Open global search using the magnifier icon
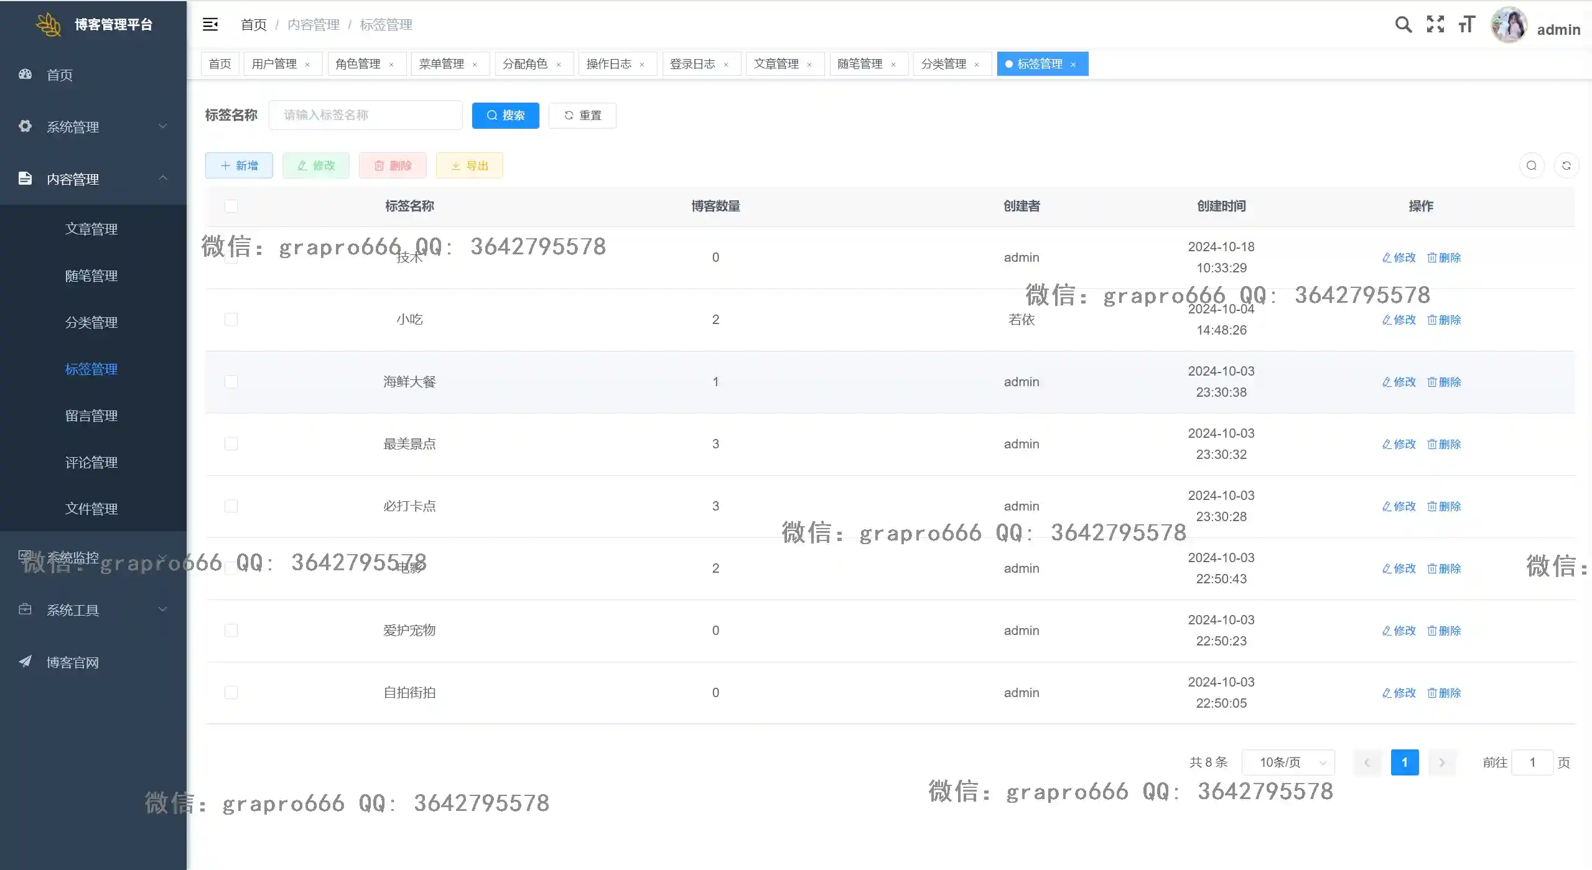This screenshot has height=870, width=1592. coord(1403,24)
